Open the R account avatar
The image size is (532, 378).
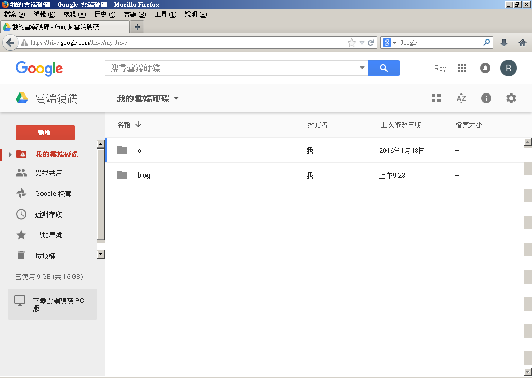click(x=508, y=68)
